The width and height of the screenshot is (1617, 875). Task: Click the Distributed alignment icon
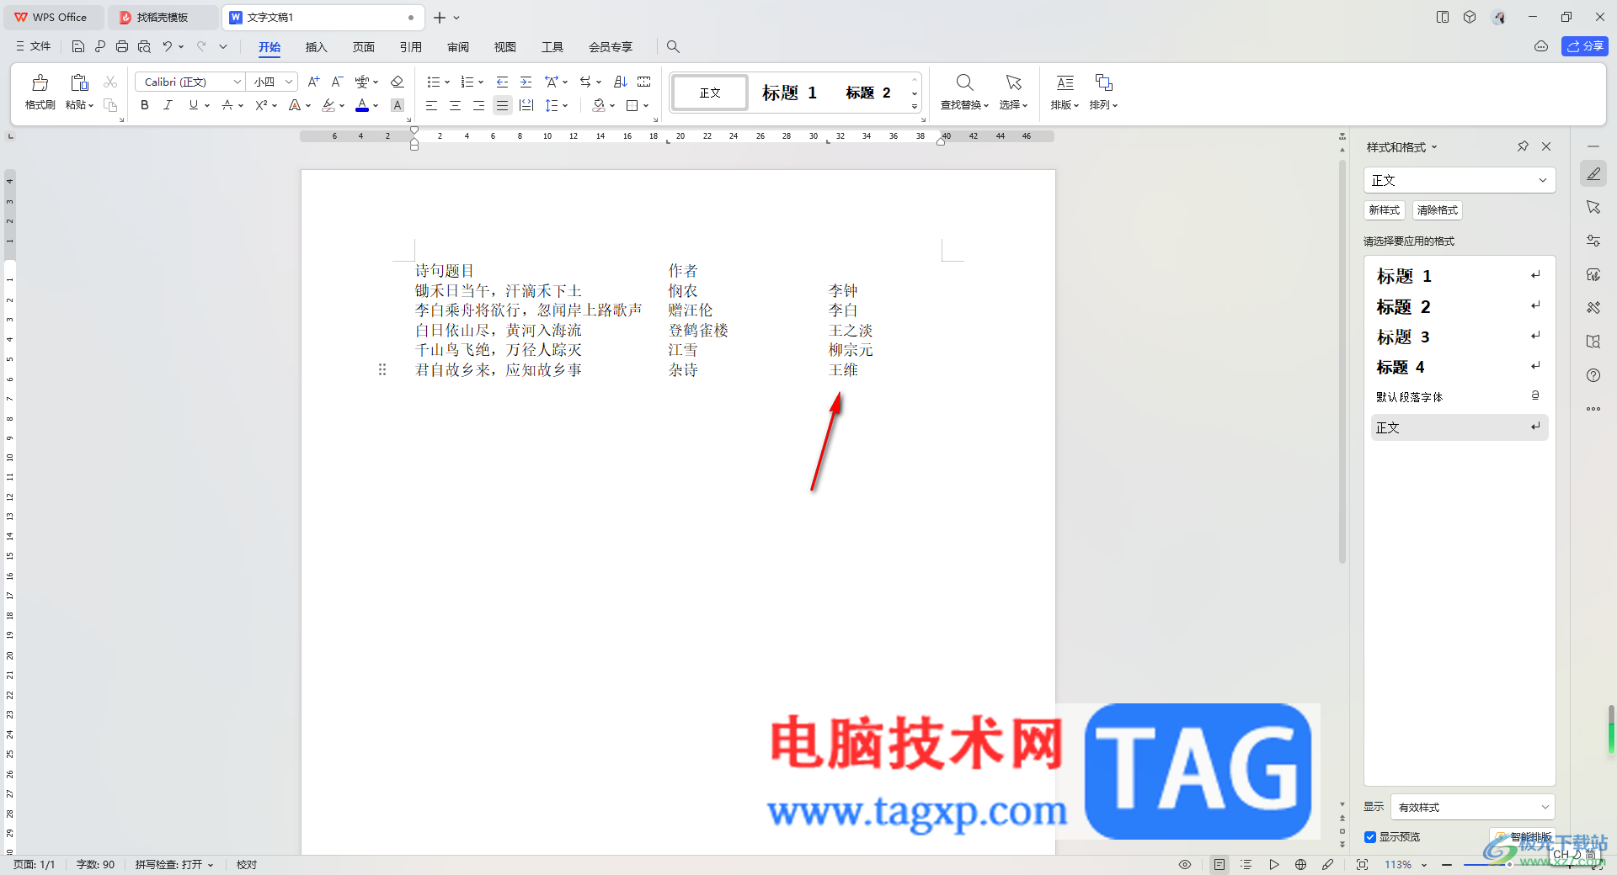click(526, 105)
